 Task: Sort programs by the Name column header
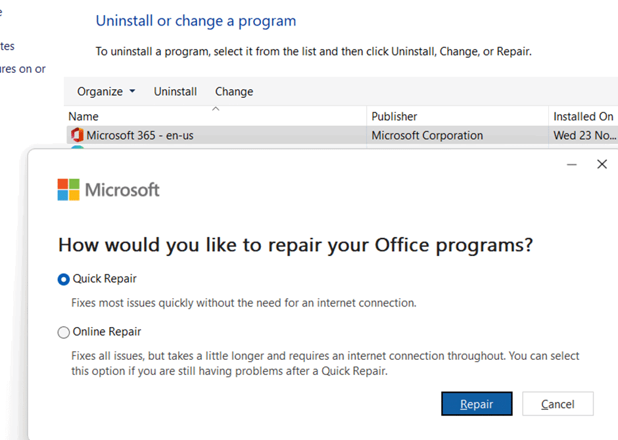83,116
